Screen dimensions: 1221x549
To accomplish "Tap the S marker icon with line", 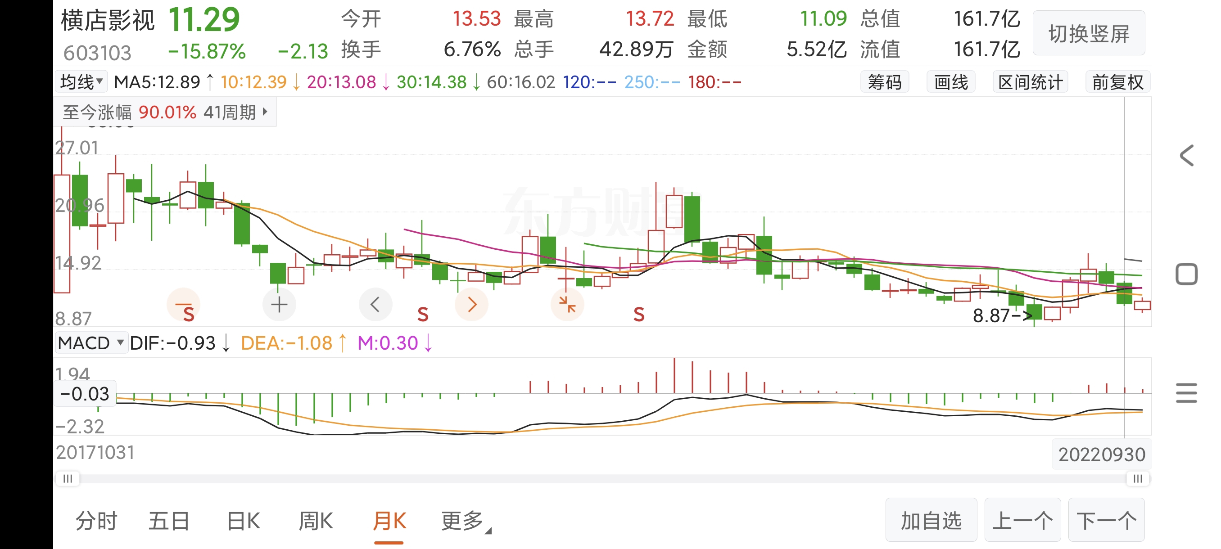I will [184, 306].
